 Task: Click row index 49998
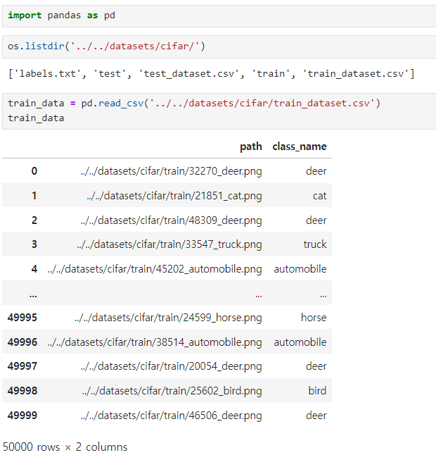[23, 391]
